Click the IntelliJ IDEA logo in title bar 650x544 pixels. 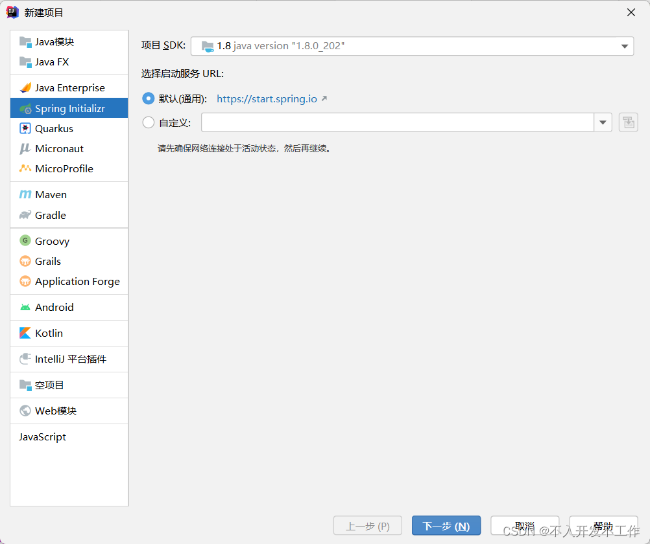click(12, 12)
